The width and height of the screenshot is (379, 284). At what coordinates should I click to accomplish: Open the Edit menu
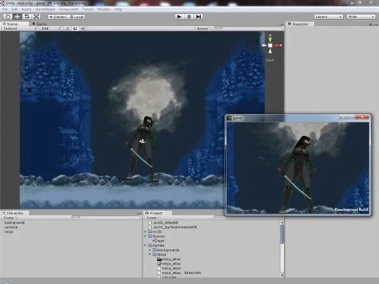coord(14,9)
